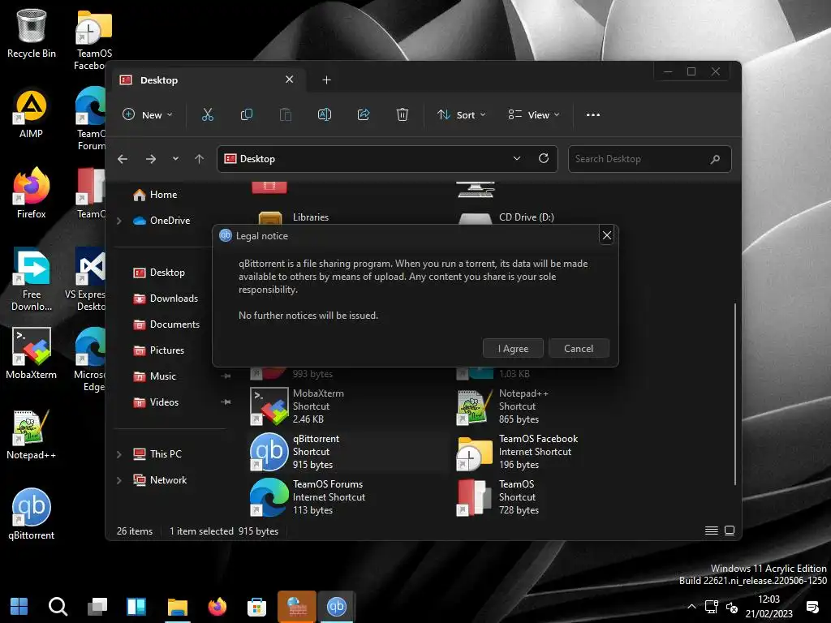Open taskbar Search
Screen dimensions: 831x623
click(58, 607)
